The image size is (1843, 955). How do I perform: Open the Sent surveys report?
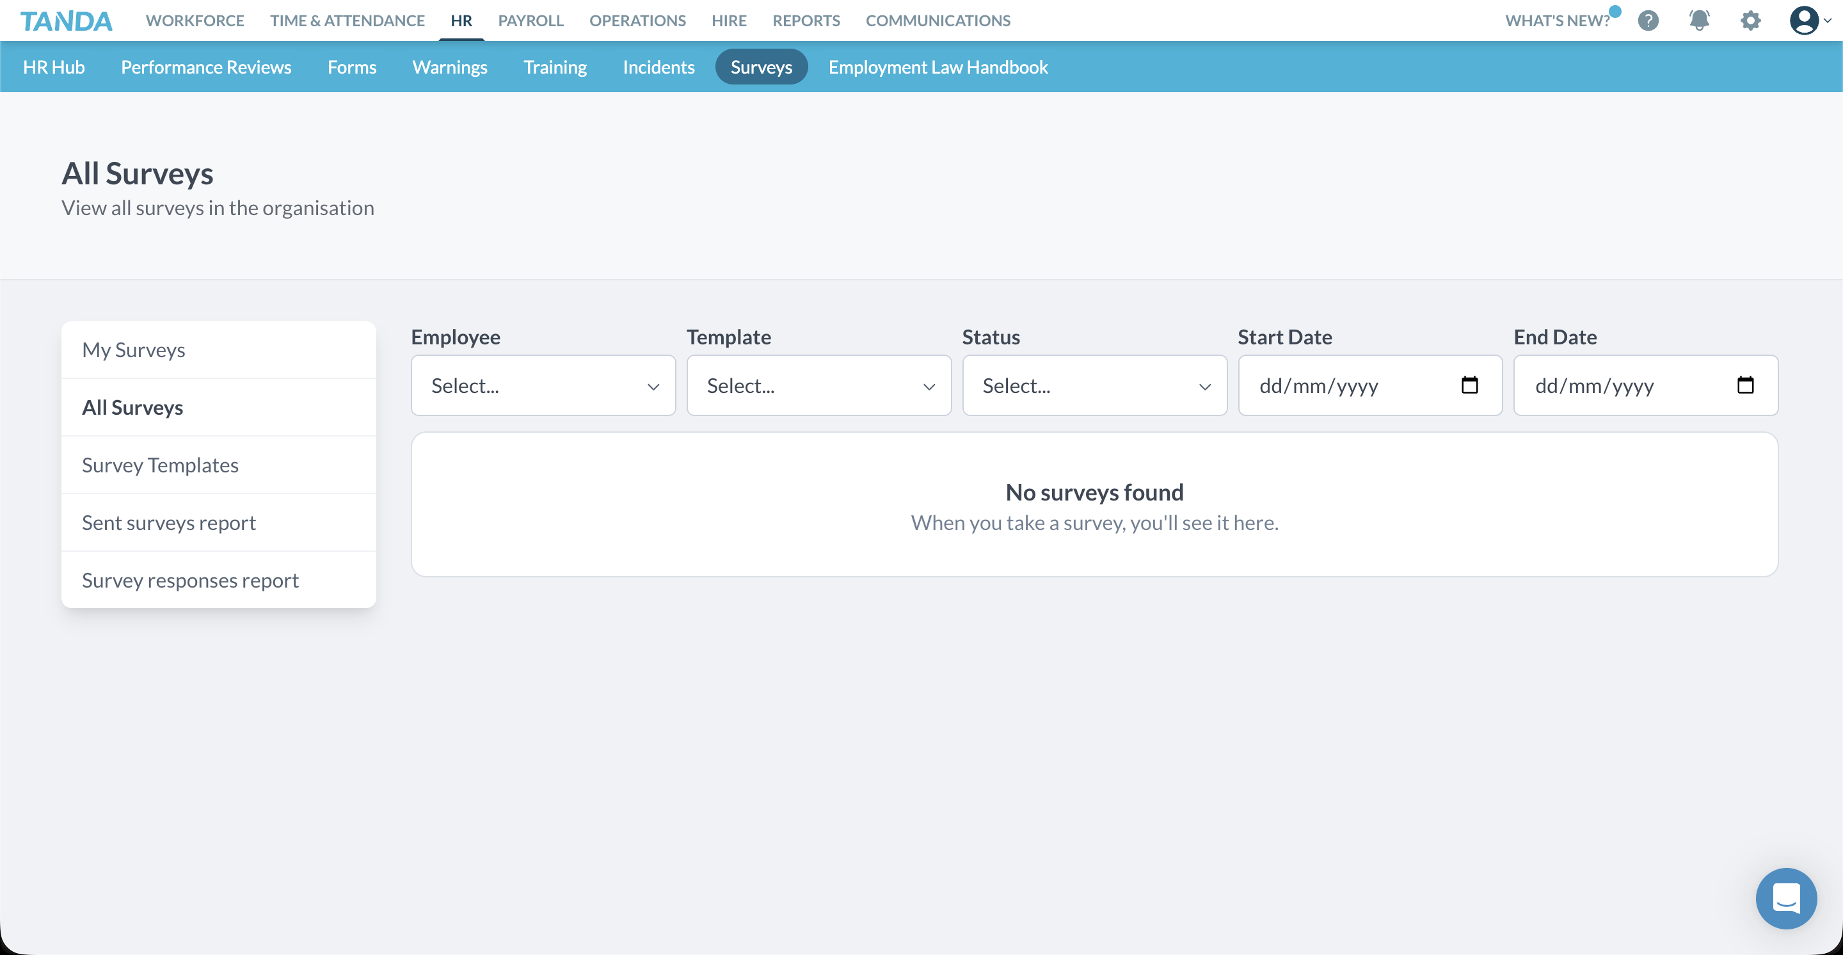pos(168,522)
